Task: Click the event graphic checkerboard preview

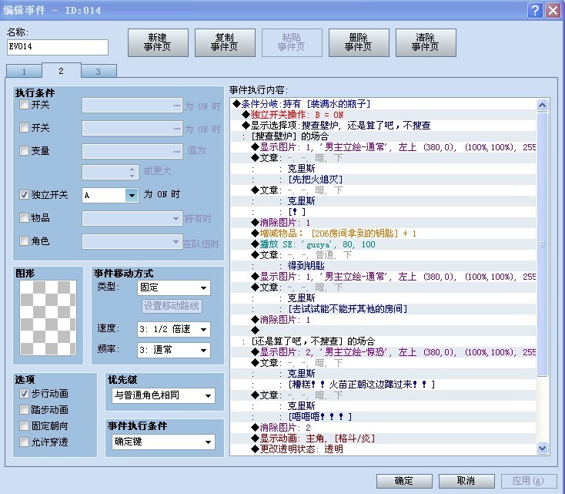Action: pyautogui.click(x=48, y=318)
